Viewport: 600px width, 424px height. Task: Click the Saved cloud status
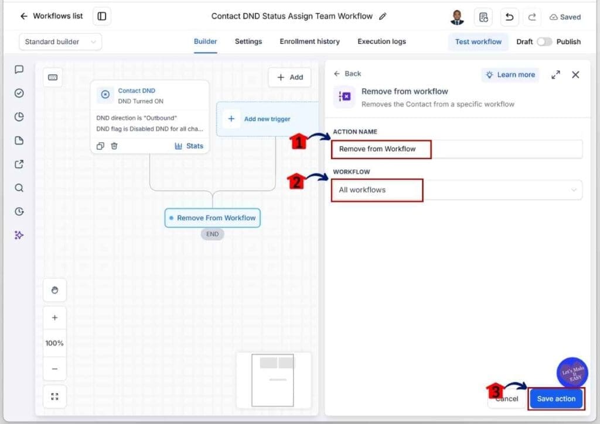point(565,17)
